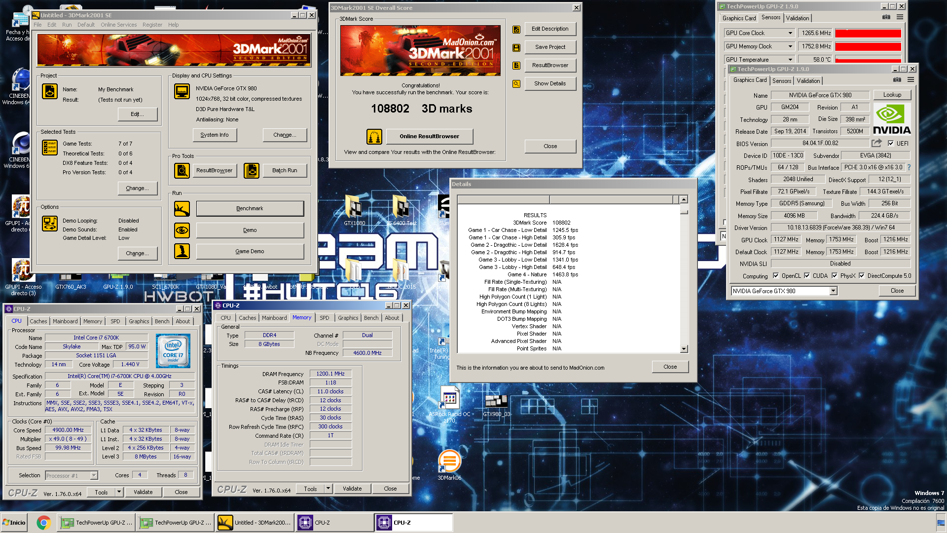The height and width of the screenshot is (533, 947).
Task: Open the Bench tab in left CPU-Z
Action: click(x=162, y=321)
